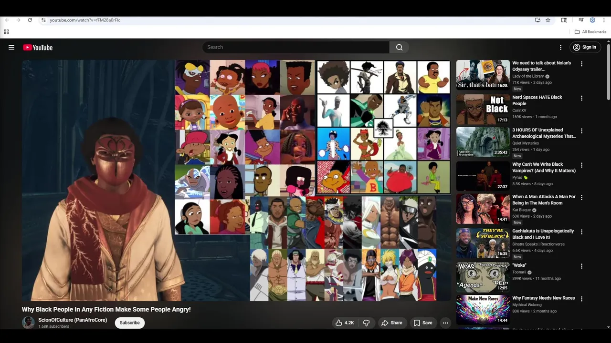Click channel name Sinatra Speaks | Reactionverse
Image resolution: width=611 pixels, height=343 pixels.
coord(538,244)
